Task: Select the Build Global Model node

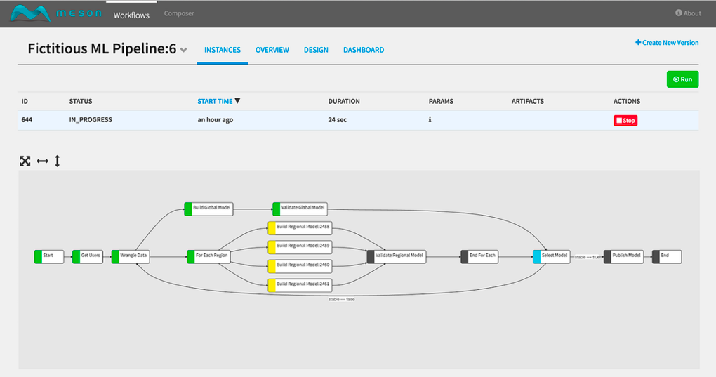Action: (x=209, y=209)
